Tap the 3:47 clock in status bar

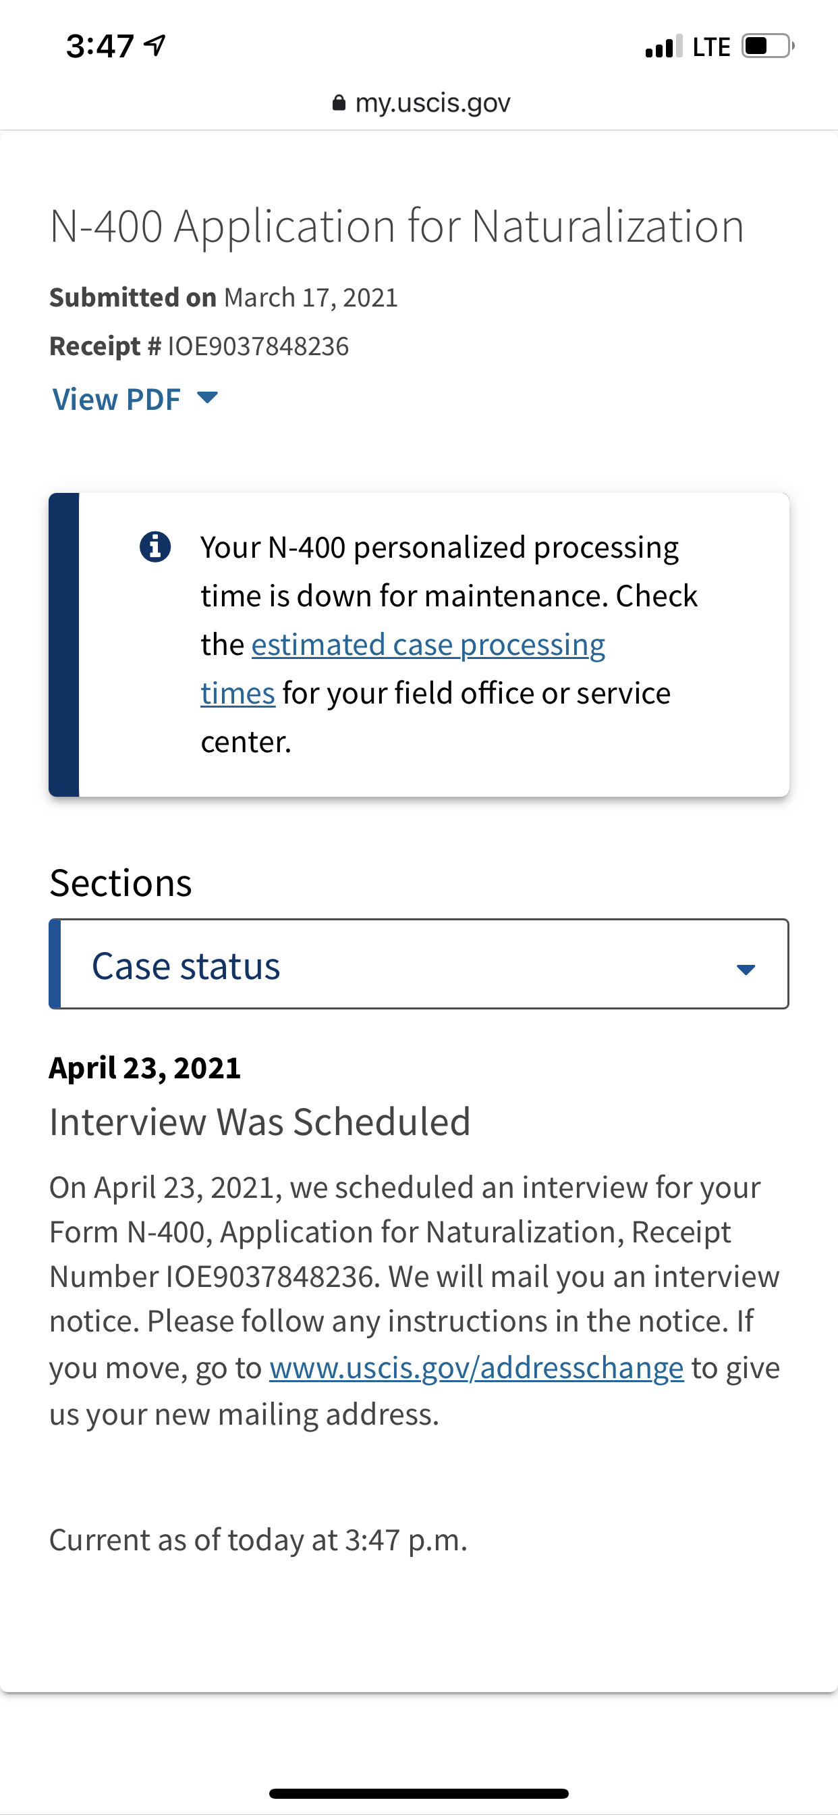pyautogui.click(x=100, y=47)
